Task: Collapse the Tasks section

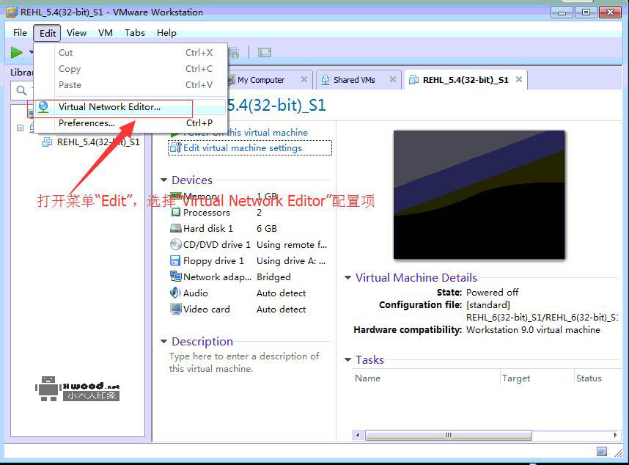Action: click(347, 360)
